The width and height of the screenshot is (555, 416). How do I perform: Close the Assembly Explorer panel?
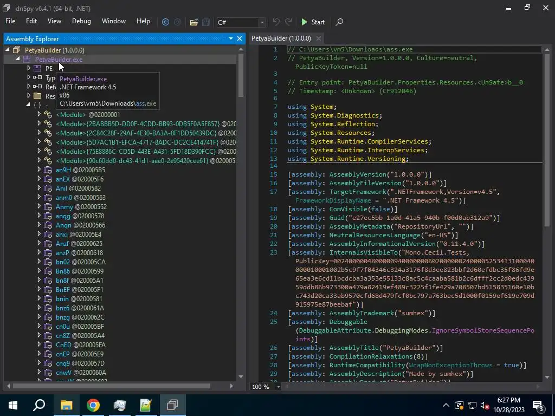coord(240,38)
